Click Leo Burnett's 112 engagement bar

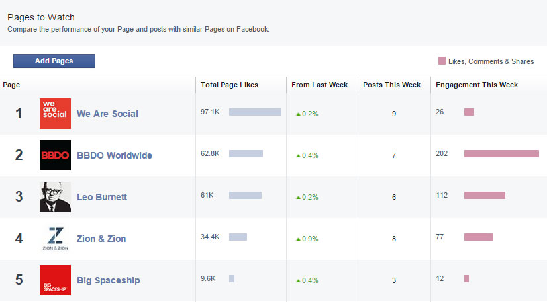(x=485, y=195)
